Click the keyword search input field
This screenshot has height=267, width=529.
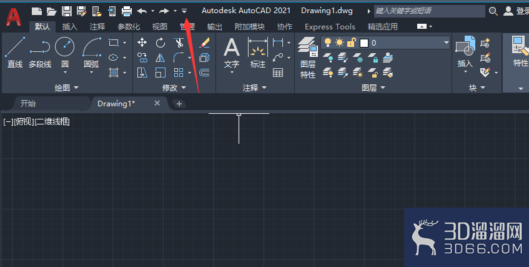[430, 11]
